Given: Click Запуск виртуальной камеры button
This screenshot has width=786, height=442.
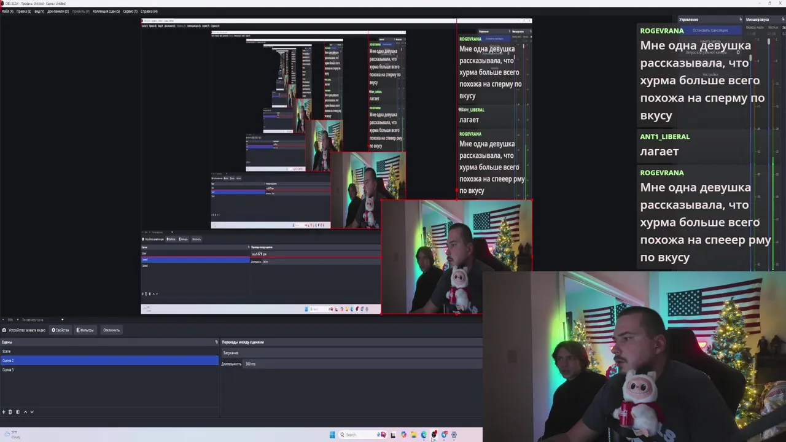Looking at the screenshot, I should (x=706, y=53).
